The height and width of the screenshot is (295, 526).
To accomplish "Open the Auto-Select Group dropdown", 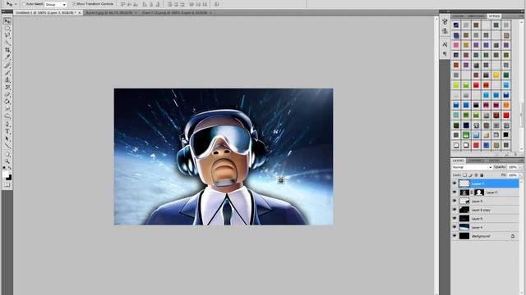I will pyautogui.click(x=56, y=4).
